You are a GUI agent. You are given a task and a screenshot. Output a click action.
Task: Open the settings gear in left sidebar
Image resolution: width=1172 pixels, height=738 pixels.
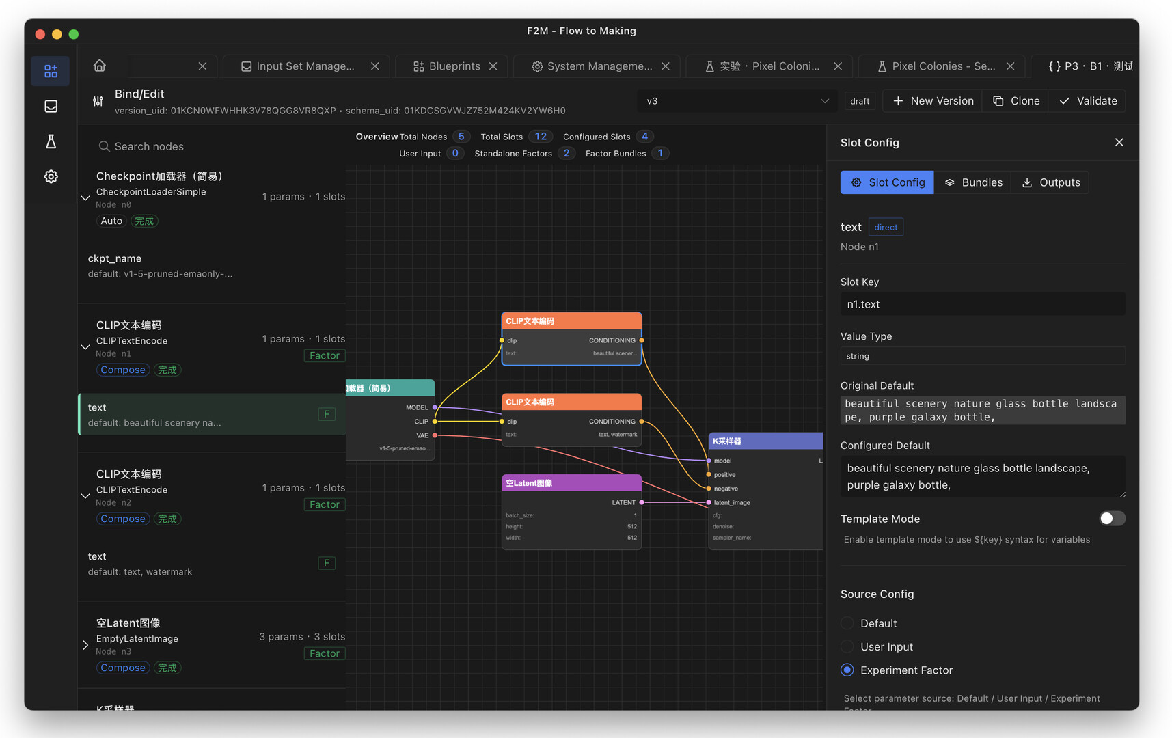coord(50,176)
